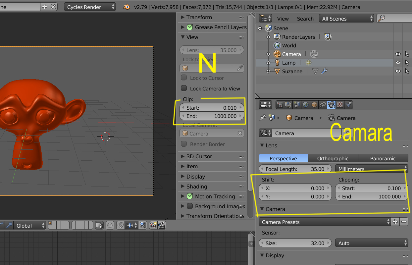The image size is (412, 265).
Task: Open the Render Layers properties tab icon
Action: coord(288,105)
